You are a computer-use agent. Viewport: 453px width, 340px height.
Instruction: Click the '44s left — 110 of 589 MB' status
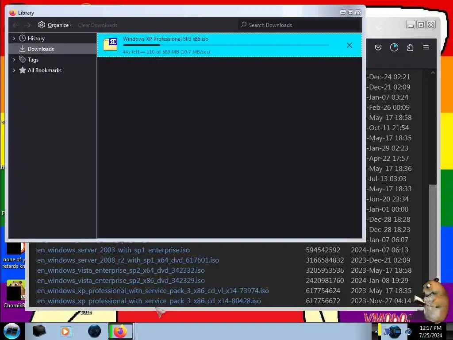[x=166, y=52]
